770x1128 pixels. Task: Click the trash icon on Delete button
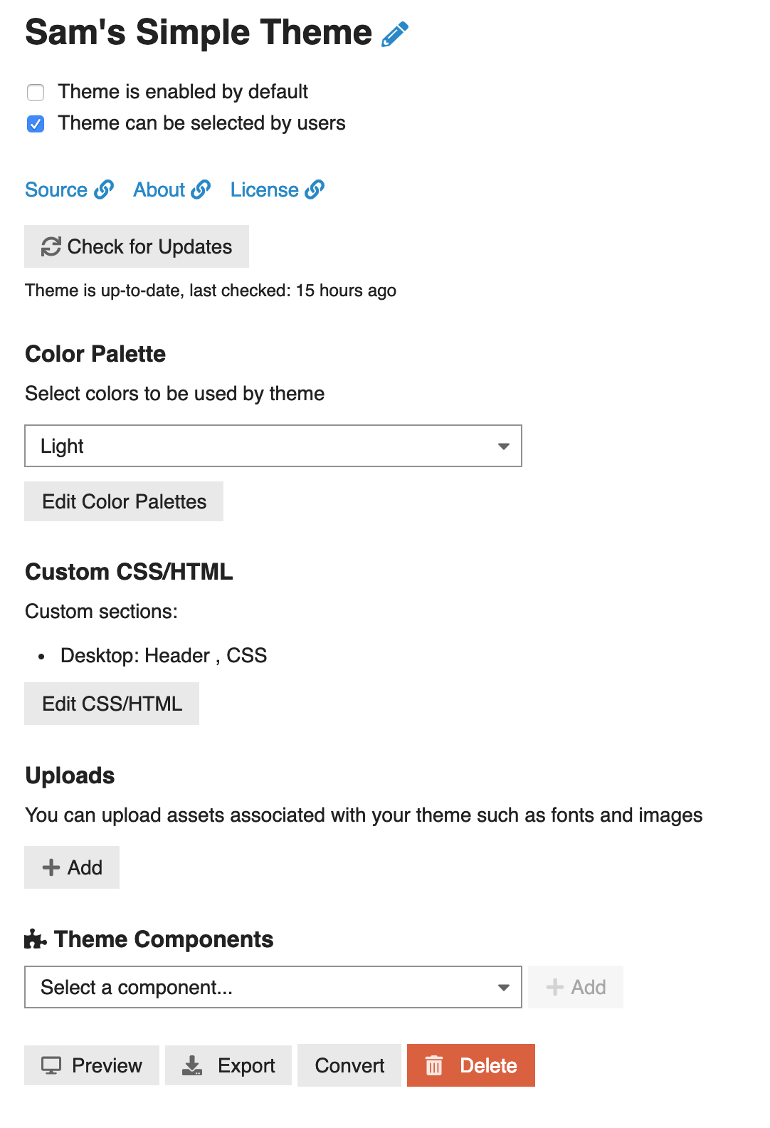tap(434, 1065)
